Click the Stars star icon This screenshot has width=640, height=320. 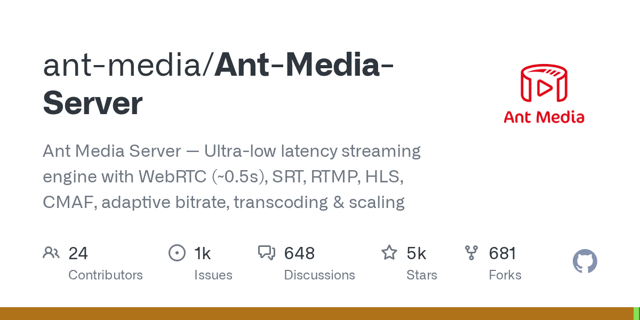coord(389,253)
